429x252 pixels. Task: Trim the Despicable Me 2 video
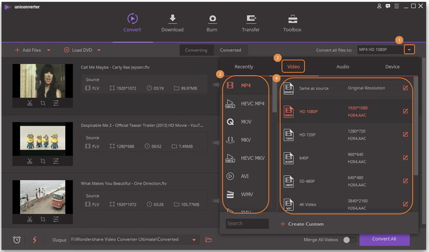(29, 161)
